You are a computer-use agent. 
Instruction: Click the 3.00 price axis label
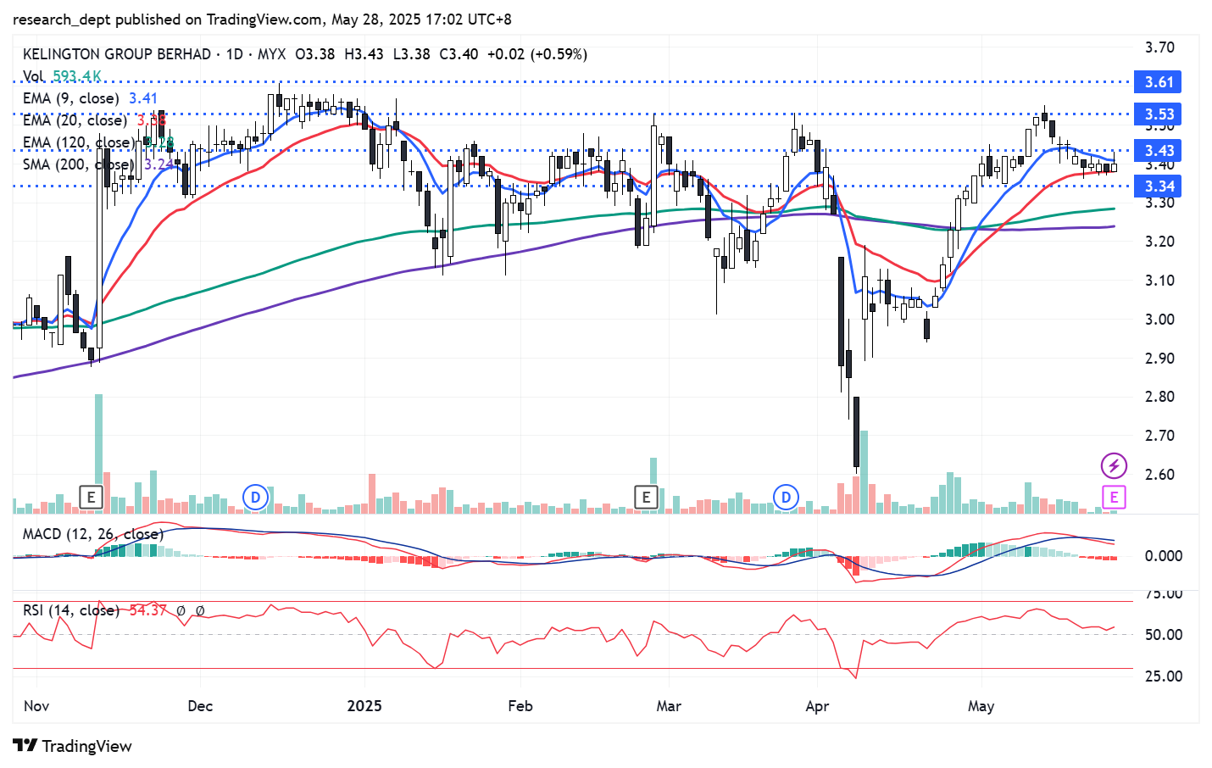[1159, 320]
